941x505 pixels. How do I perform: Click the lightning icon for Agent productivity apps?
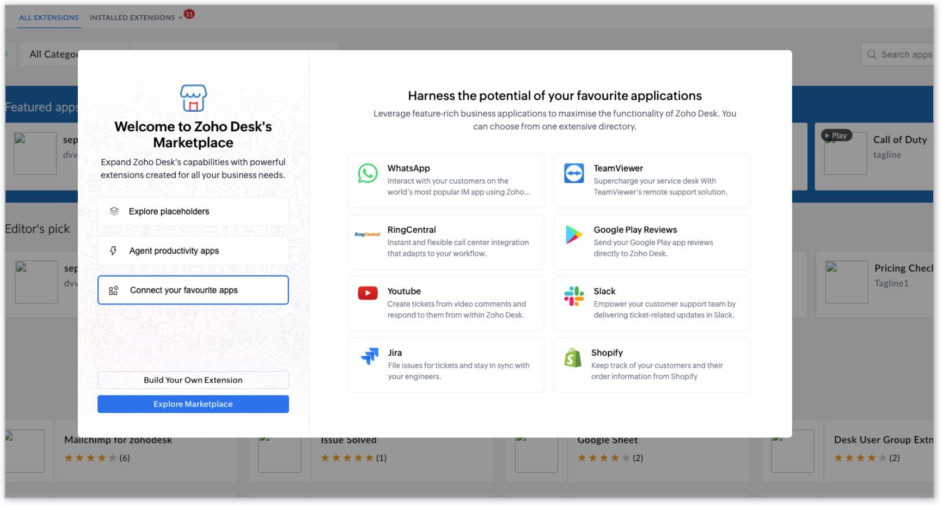coord(114,251)
